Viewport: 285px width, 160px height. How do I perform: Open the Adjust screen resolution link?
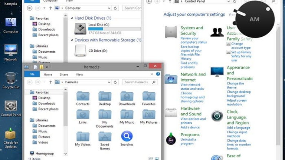pos(236,102)
